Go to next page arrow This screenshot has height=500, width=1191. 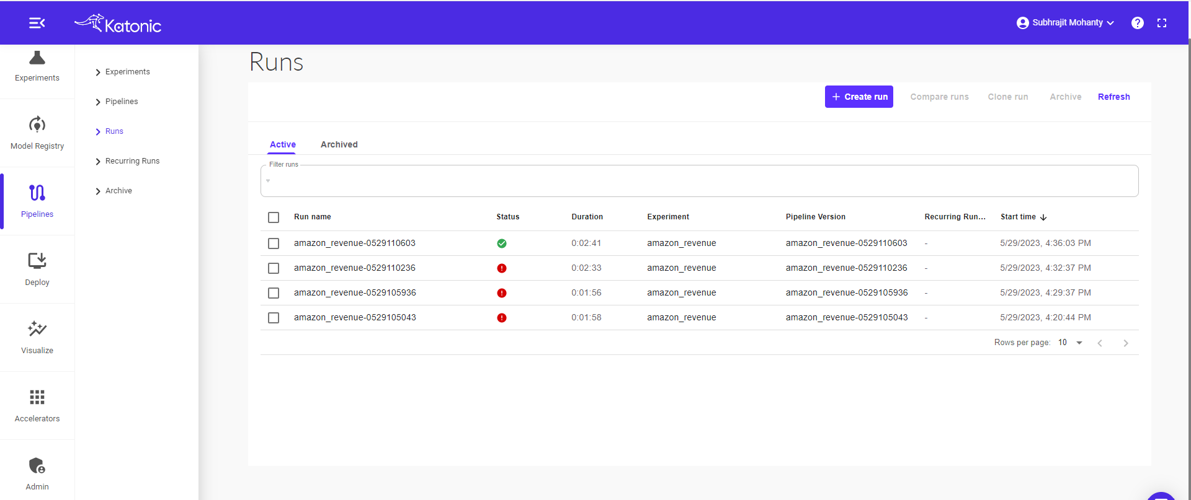(x=1126, y=343)
